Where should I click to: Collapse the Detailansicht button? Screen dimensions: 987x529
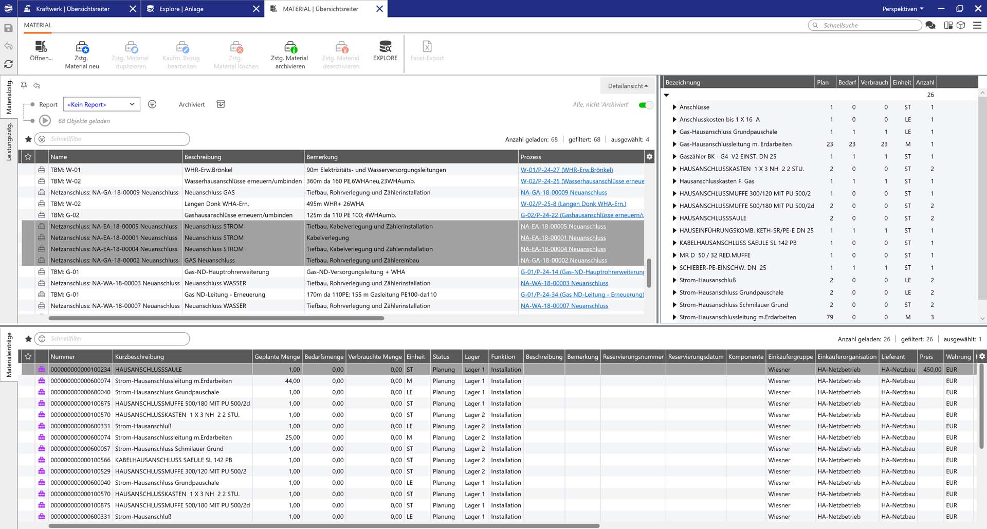627,86
